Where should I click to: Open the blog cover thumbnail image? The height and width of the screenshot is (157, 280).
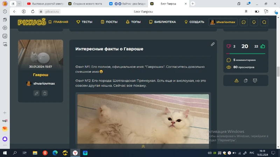pos(41,55)
